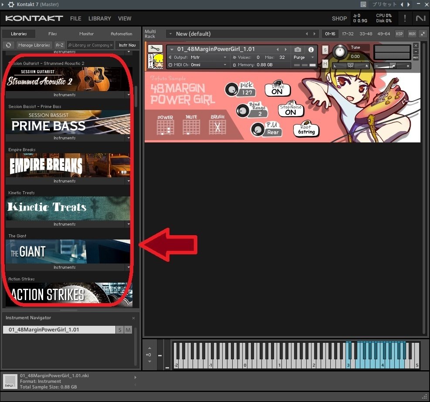430x402 pixels.
Task: Open the preset grid icon in title bar
Action: point(363,4)
